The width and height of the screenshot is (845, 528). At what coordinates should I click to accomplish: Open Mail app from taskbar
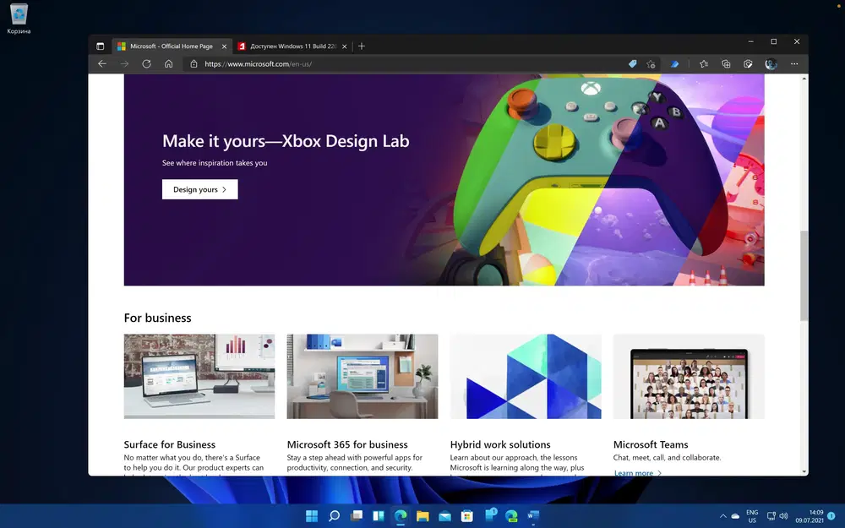[444, 516]
